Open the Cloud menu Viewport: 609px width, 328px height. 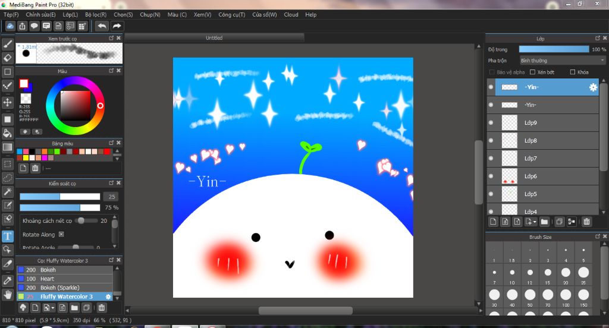(x=291, y=15)
